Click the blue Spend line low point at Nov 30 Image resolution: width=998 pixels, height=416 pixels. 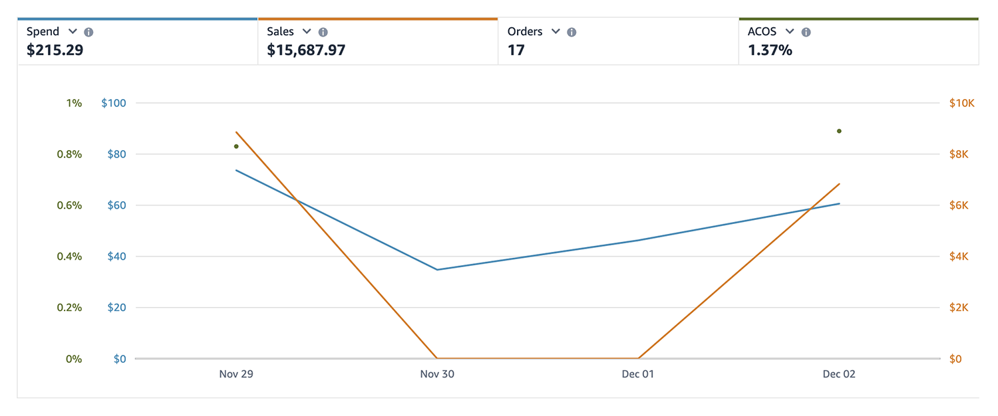[x=437, y=269]
